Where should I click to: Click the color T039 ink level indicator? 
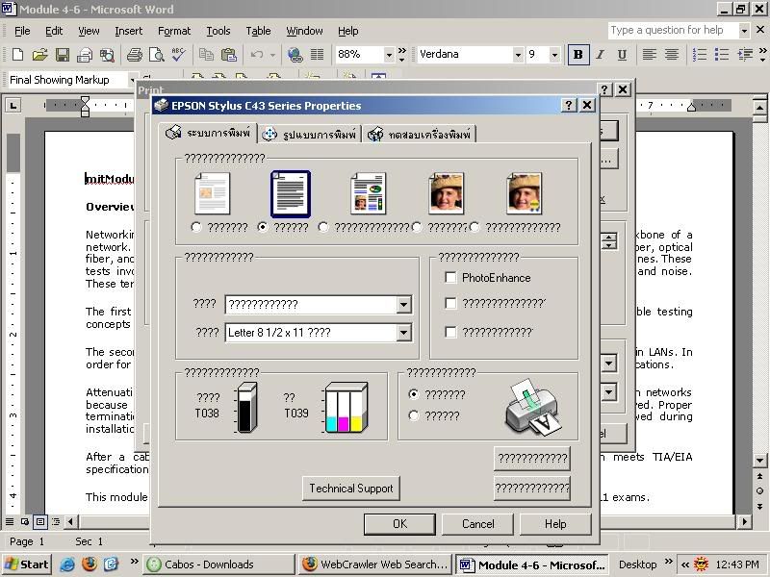tap(346, 407)
